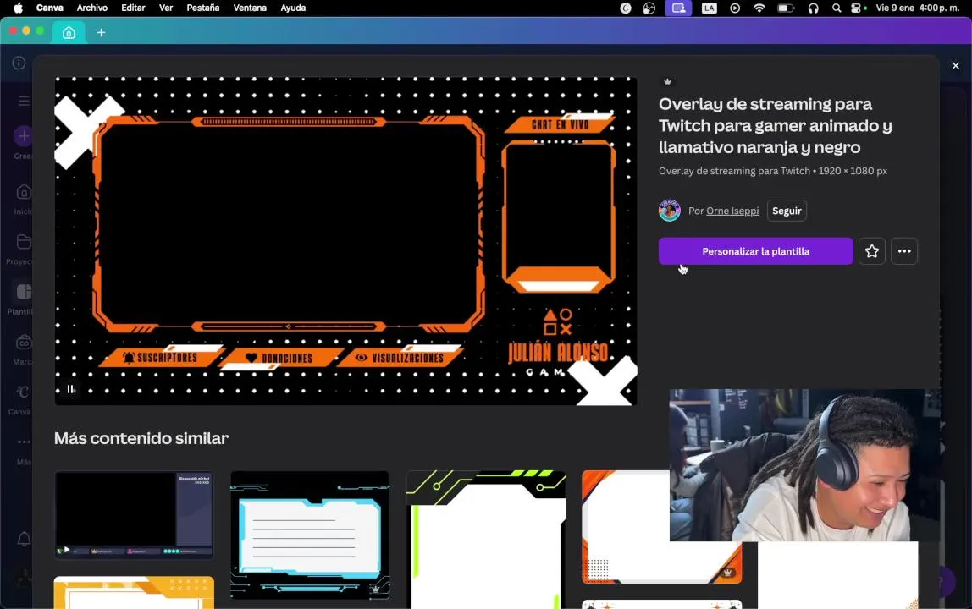Click the template title text
The image size is (972, 609).
pyautogui.click(x=775, y=125)
